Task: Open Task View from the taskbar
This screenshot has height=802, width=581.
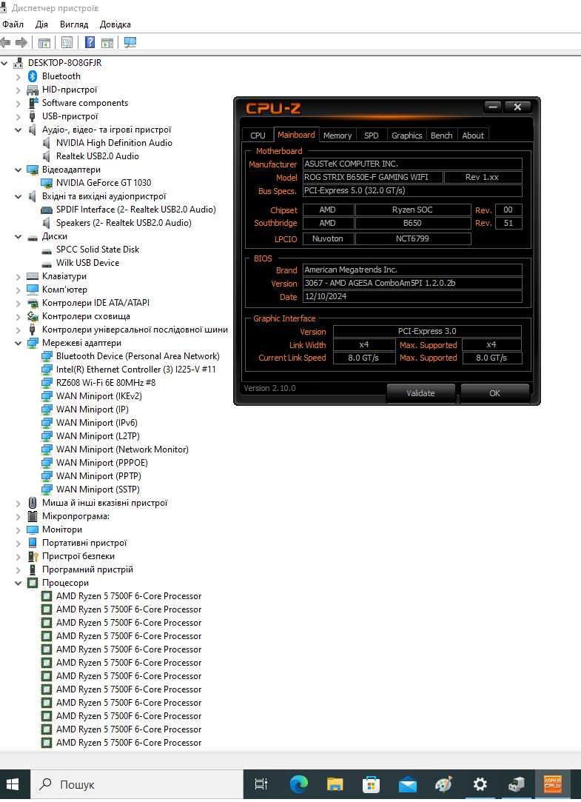Action: pos(261,784)
